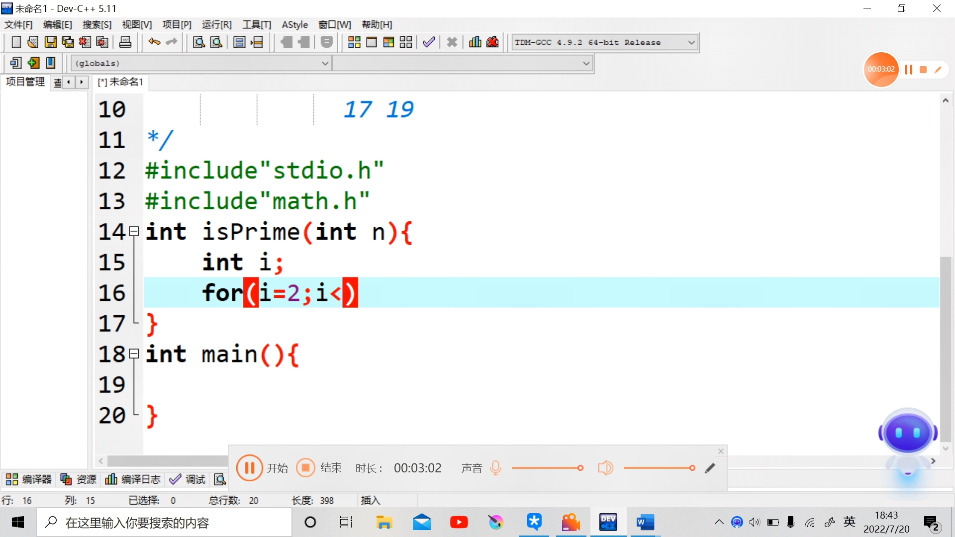955x537 pixels.
Task: Drag the volume slider control
Action: coord(692,467)
